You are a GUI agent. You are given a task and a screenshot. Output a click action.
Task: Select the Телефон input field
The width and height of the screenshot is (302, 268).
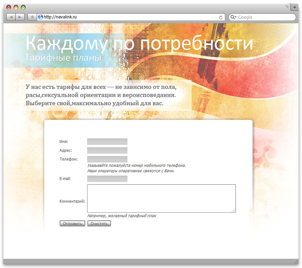click(107, 159)
